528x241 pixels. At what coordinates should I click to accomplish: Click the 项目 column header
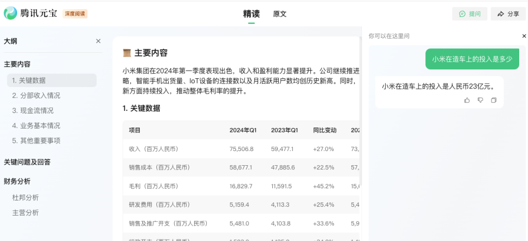135,130
